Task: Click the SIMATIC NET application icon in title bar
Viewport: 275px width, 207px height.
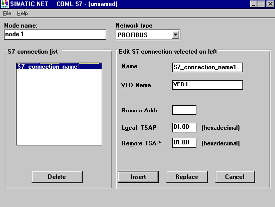Action: coord(5,4)
